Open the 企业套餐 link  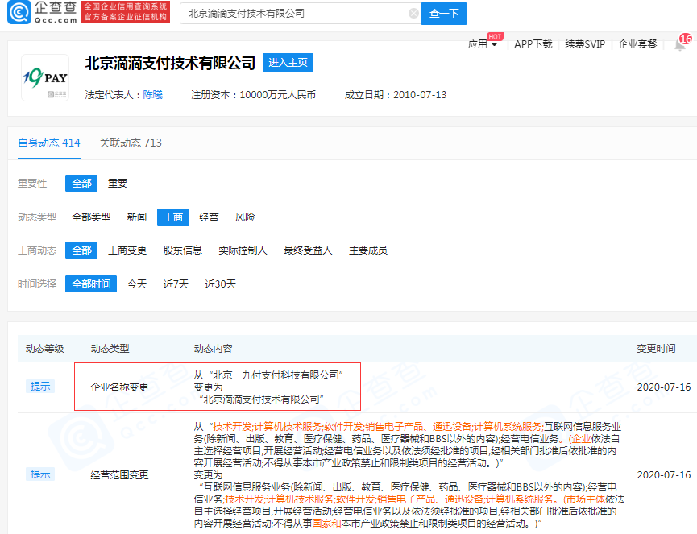[x=637, y=44]
